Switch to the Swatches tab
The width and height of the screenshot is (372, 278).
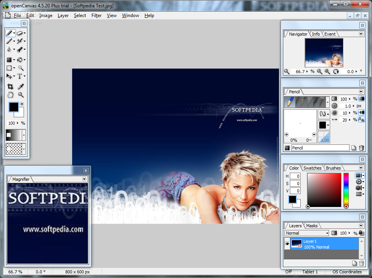(312, 168)
